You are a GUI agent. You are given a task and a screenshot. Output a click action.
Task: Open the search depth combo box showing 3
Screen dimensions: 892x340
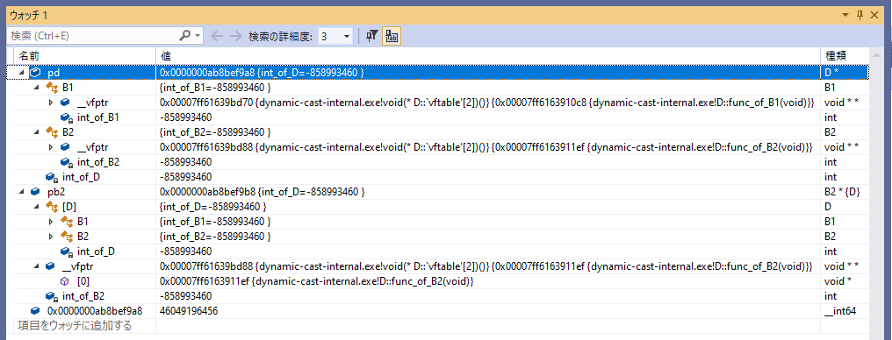[x=334, y=36]
